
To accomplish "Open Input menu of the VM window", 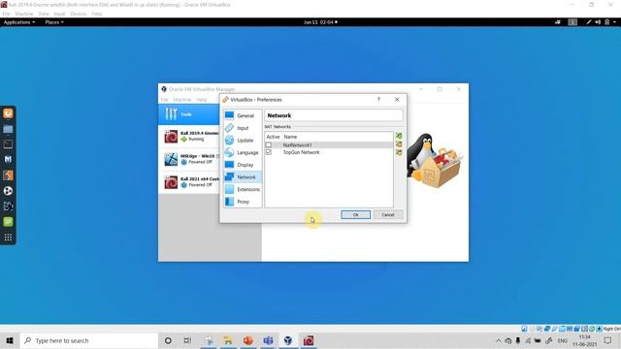I will point(59,14).
